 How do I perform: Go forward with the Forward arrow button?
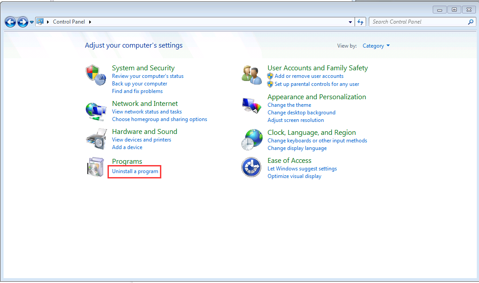tap(23, 22)
